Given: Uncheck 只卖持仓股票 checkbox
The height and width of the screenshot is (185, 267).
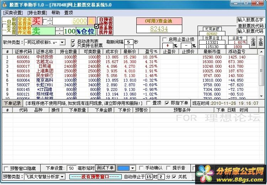Looking at the screenshot, I should (73, 46).
